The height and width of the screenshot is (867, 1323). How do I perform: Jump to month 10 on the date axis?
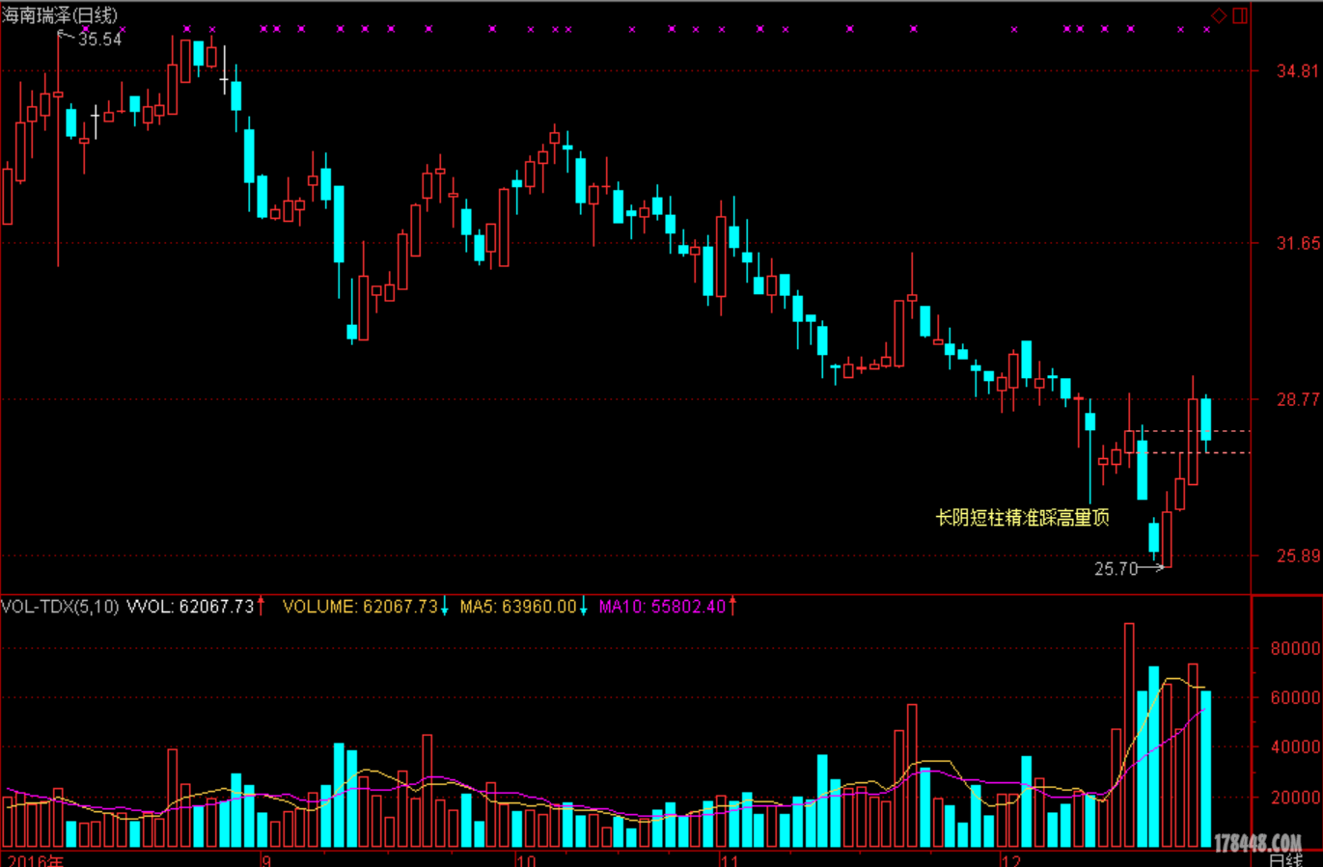point(526,859)
